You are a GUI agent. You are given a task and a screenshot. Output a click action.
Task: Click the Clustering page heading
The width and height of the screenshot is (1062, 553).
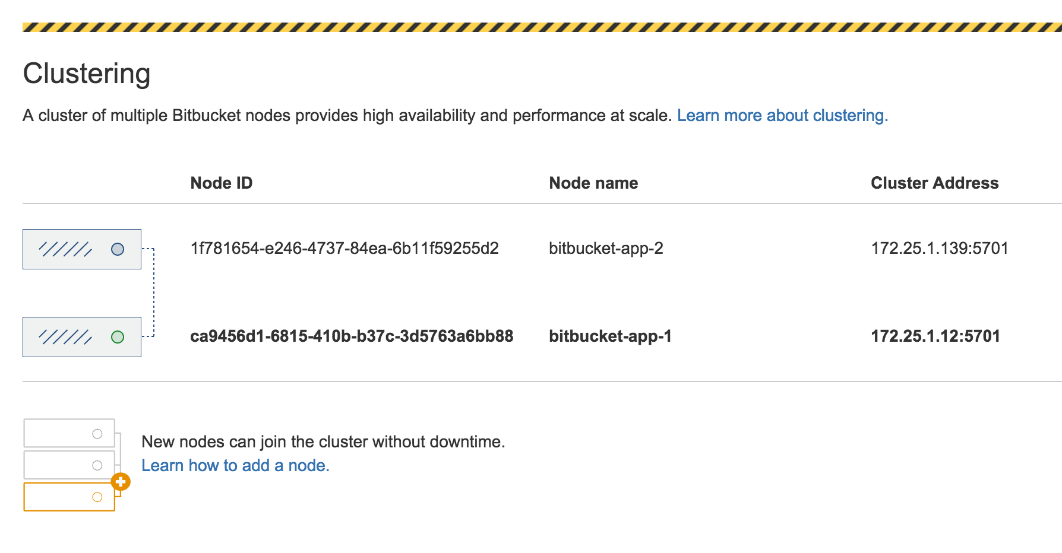coord(87,74)
